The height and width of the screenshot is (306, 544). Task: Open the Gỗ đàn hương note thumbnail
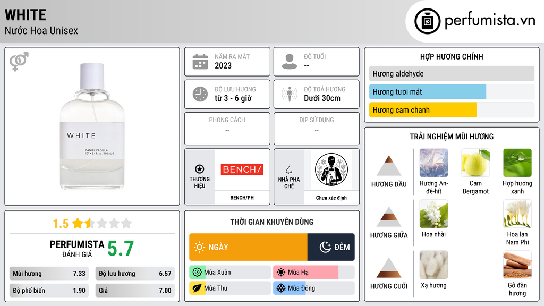point(517,265)
